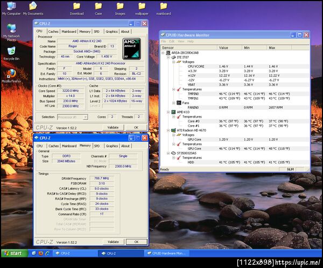Click the Core Speed 3220.0 MHz value
This screenshot has height=268, width=323.
[x=71, y=91]
